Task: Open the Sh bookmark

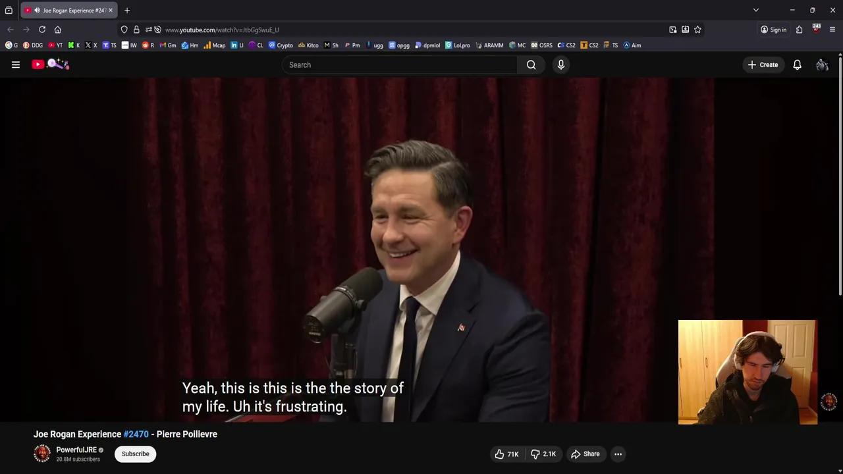Action: 331,45
